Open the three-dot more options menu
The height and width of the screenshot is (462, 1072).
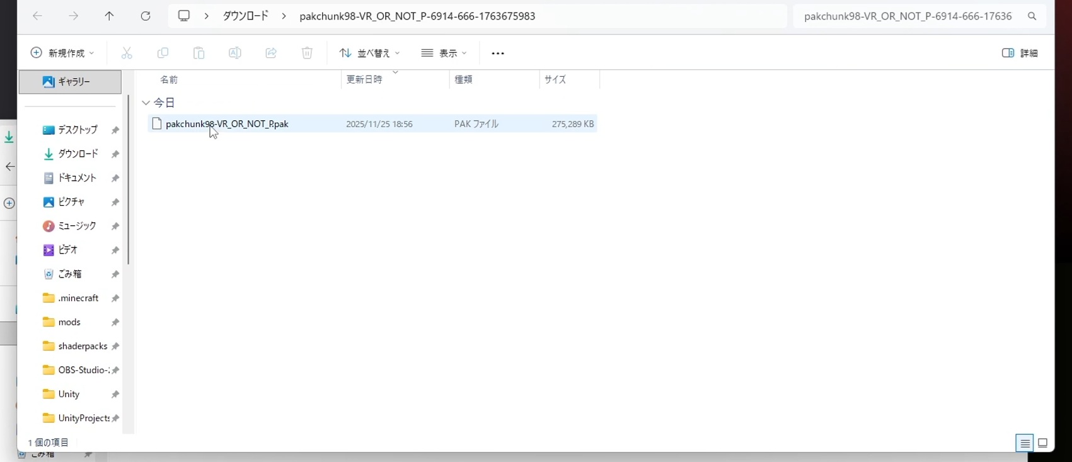498,54
